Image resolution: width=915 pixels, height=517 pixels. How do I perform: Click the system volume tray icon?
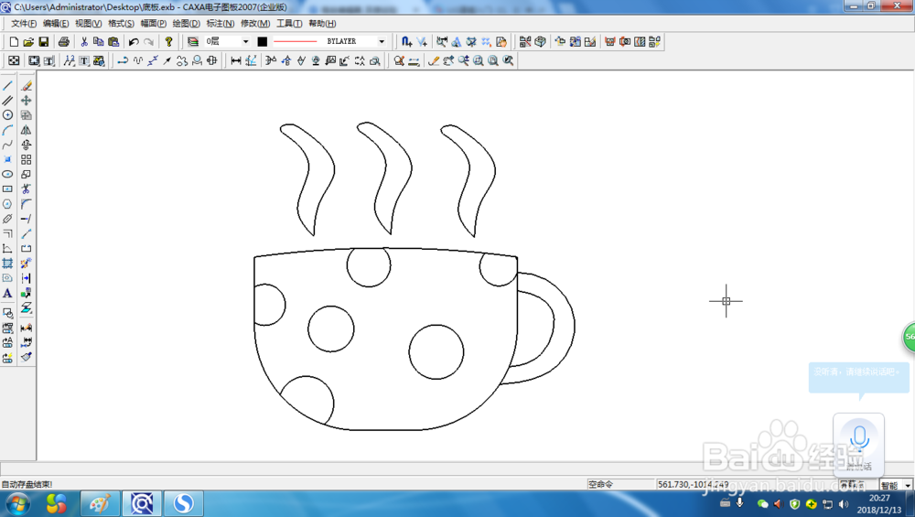coord(844,503)
